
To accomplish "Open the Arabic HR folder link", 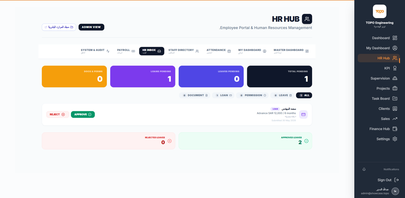I will pos(59,27).
